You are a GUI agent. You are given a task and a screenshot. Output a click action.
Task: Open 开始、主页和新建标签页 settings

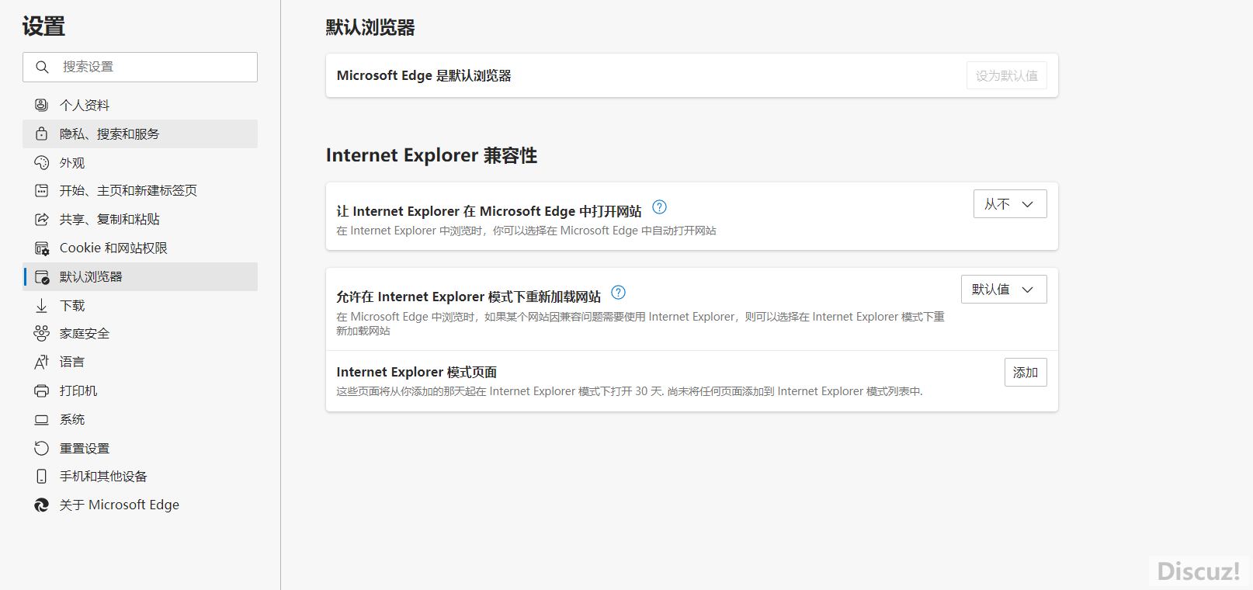[x=141, y=190]
